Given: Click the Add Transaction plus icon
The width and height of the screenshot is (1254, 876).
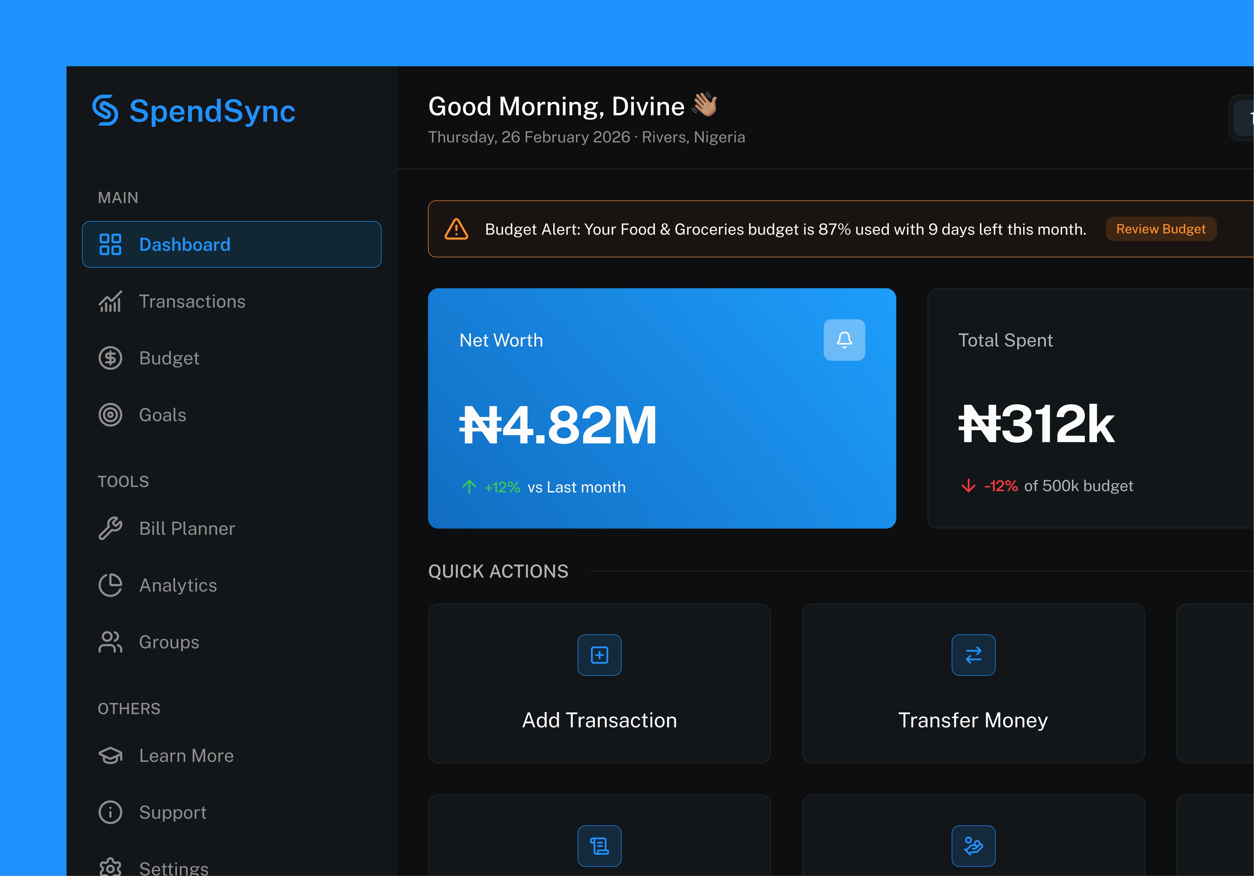Looking at the screenshot, I should tap(599, 655).
